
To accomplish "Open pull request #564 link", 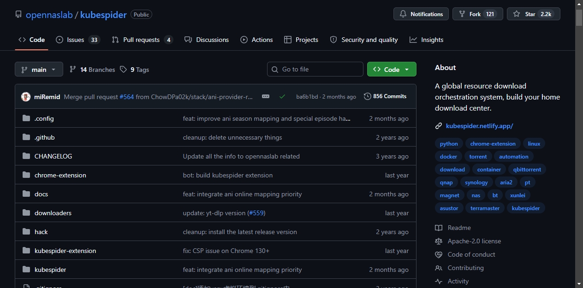I will click(x=127, y=97).
